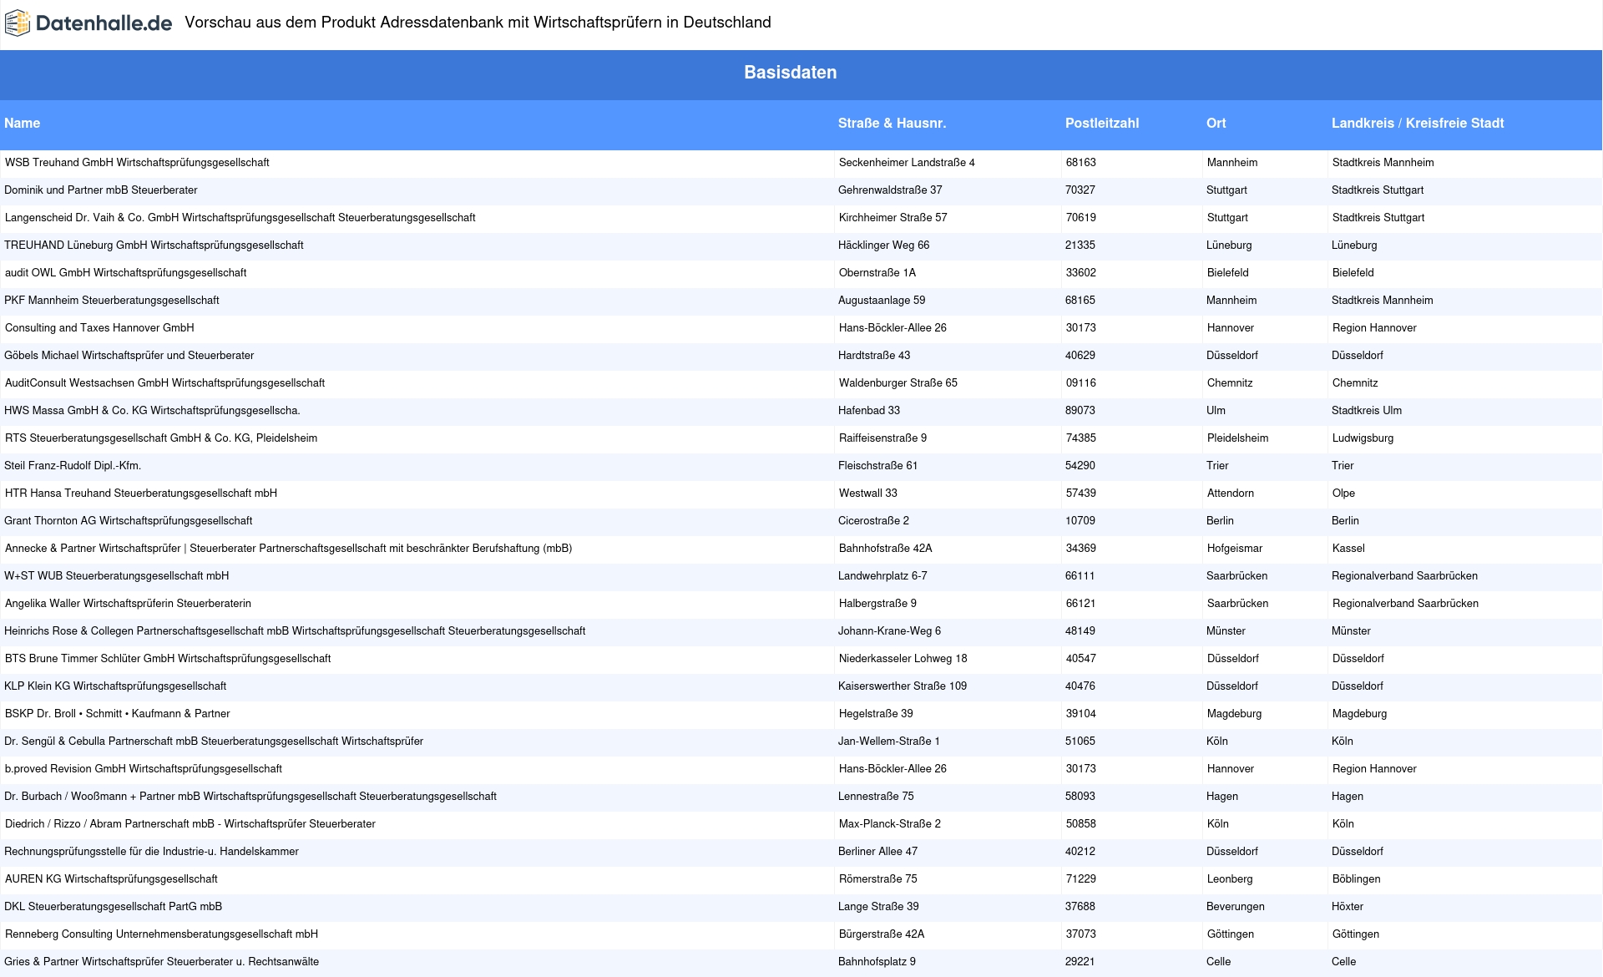Click Grant Thornton AG Wirtschaftsprüfungsgesellschaft
1603x977 pixels.
129,521
